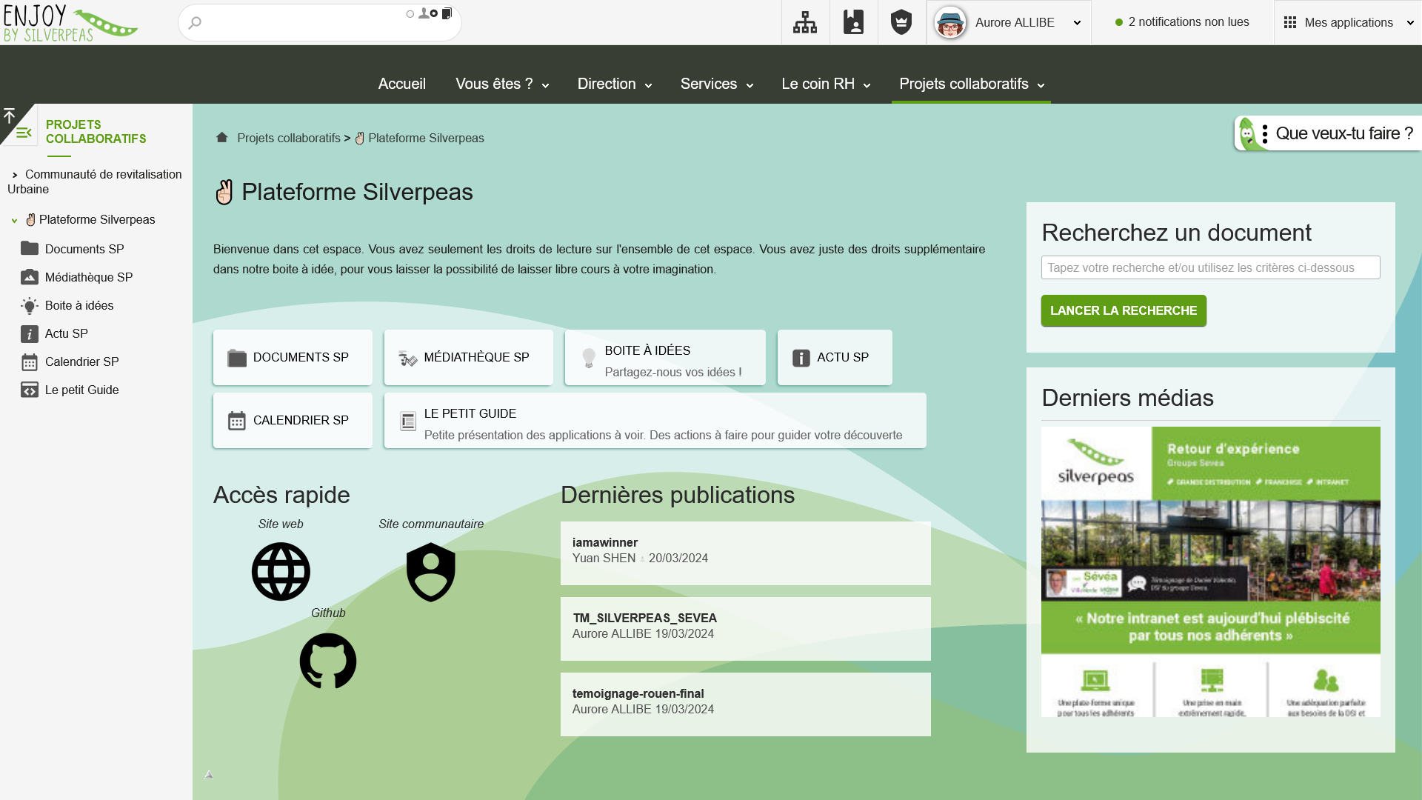Open the 2 notifications non lues link
1422x800 pixels.
[1188, 22]
